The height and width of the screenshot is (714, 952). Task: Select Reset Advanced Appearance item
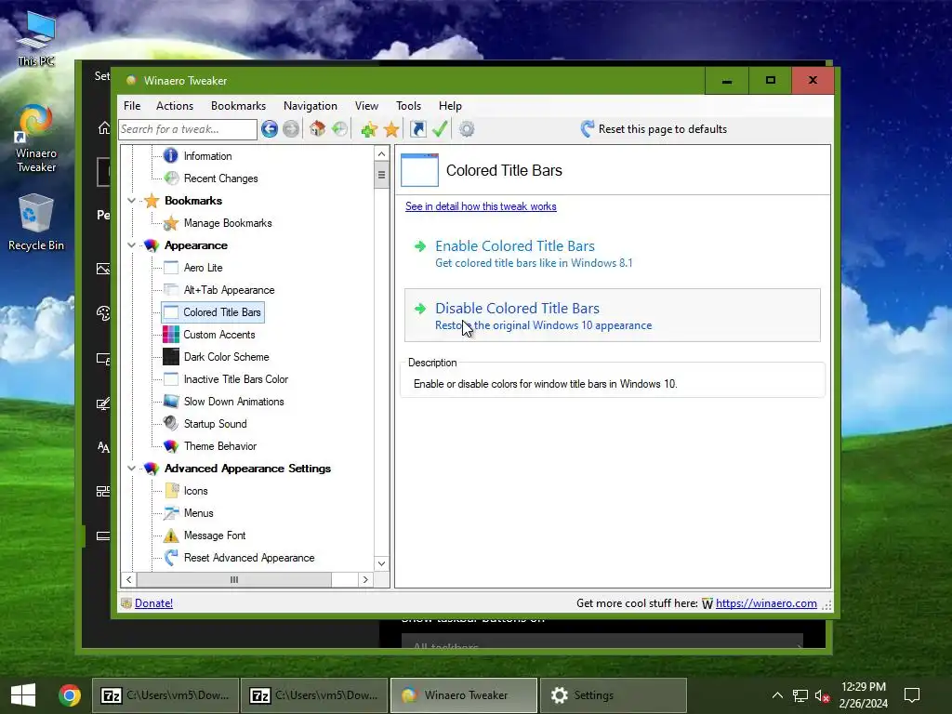coord(249,558)
